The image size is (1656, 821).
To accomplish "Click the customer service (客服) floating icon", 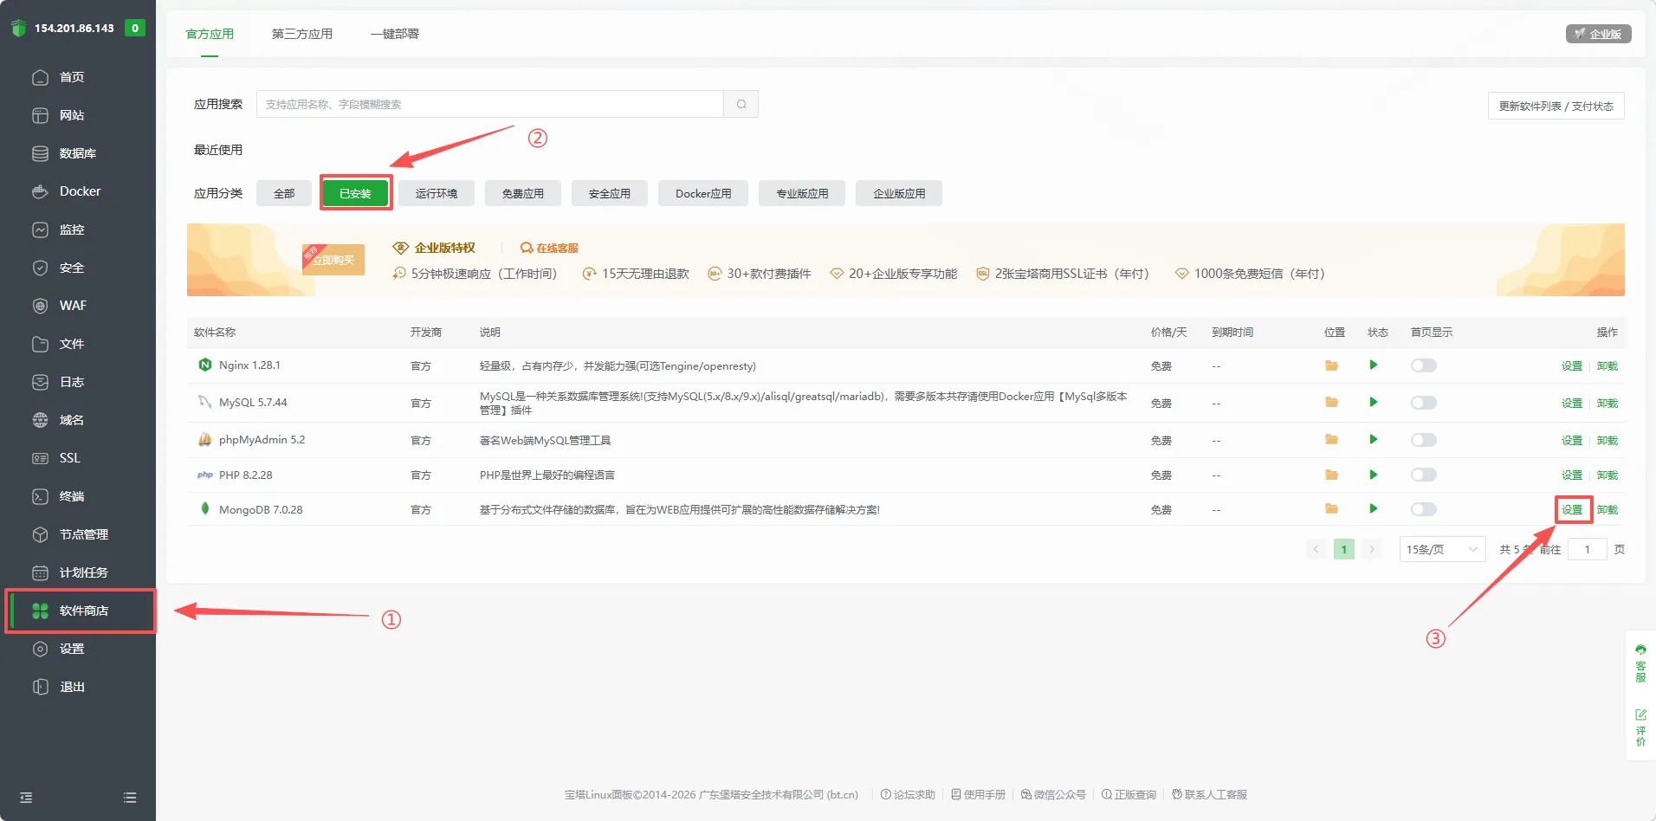I will (1640, 663).
